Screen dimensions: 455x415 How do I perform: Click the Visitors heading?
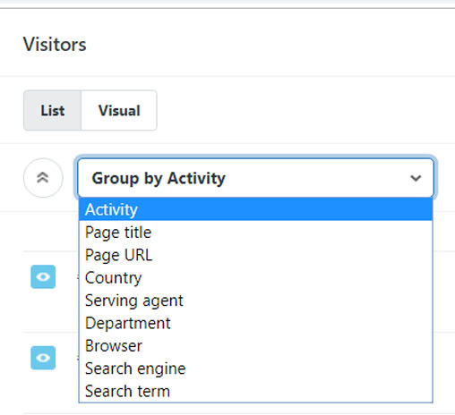point(55,45)
